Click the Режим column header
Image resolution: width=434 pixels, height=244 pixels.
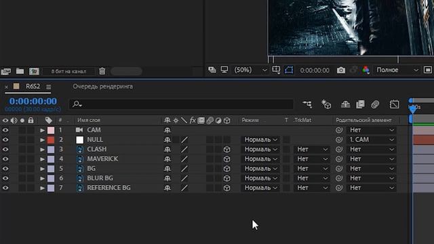tap(250, 121)
